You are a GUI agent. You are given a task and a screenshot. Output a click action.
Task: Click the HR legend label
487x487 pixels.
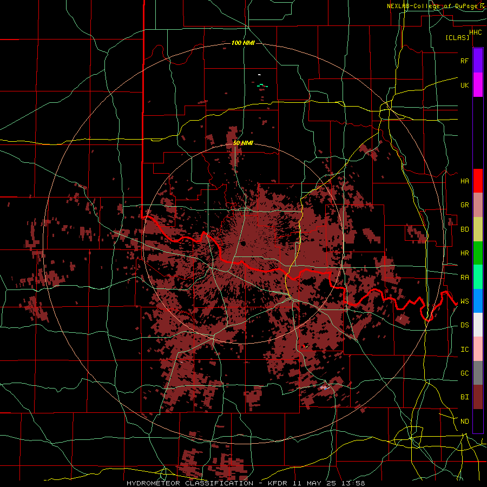pos(464,253)
